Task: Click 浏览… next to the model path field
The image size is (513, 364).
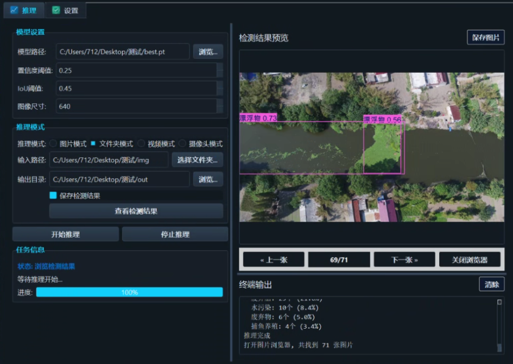Action: 208,52
